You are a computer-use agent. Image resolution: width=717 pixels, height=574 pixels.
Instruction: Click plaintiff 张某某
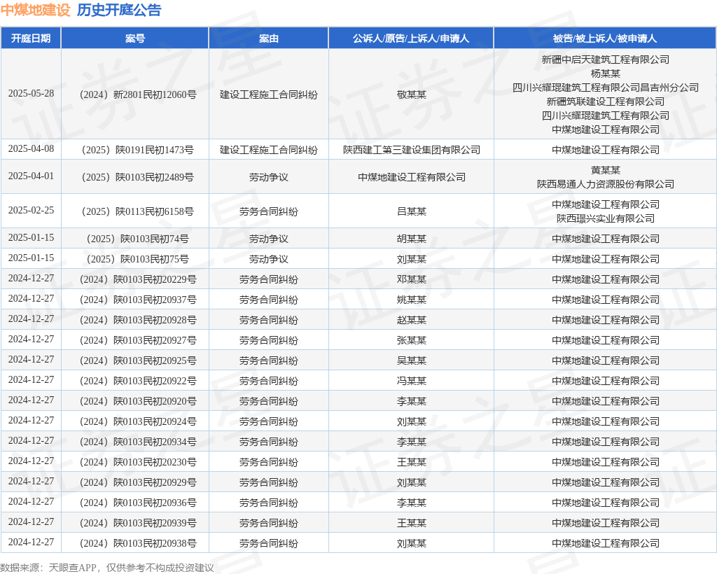[x=412, y=340]
